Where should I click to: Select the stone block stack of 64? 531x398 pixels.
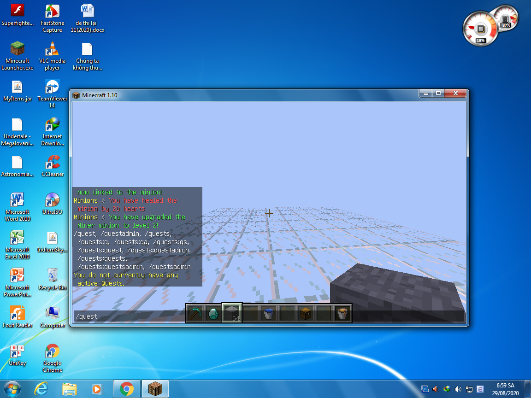(232, 313)
